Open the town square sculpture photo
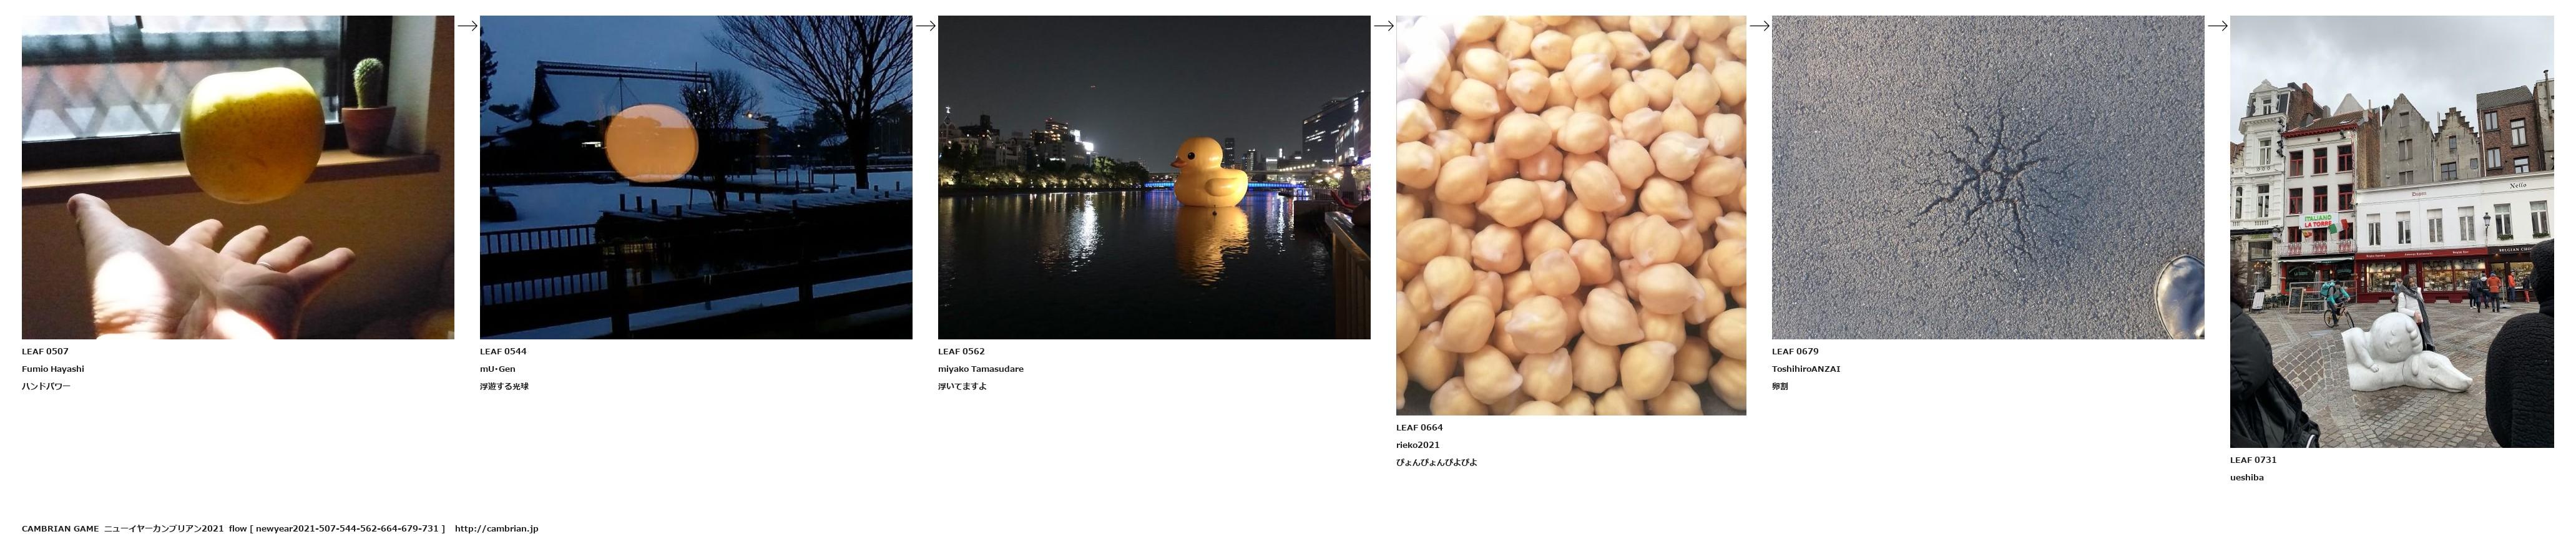The image size is (2576, 544). 2392,231
